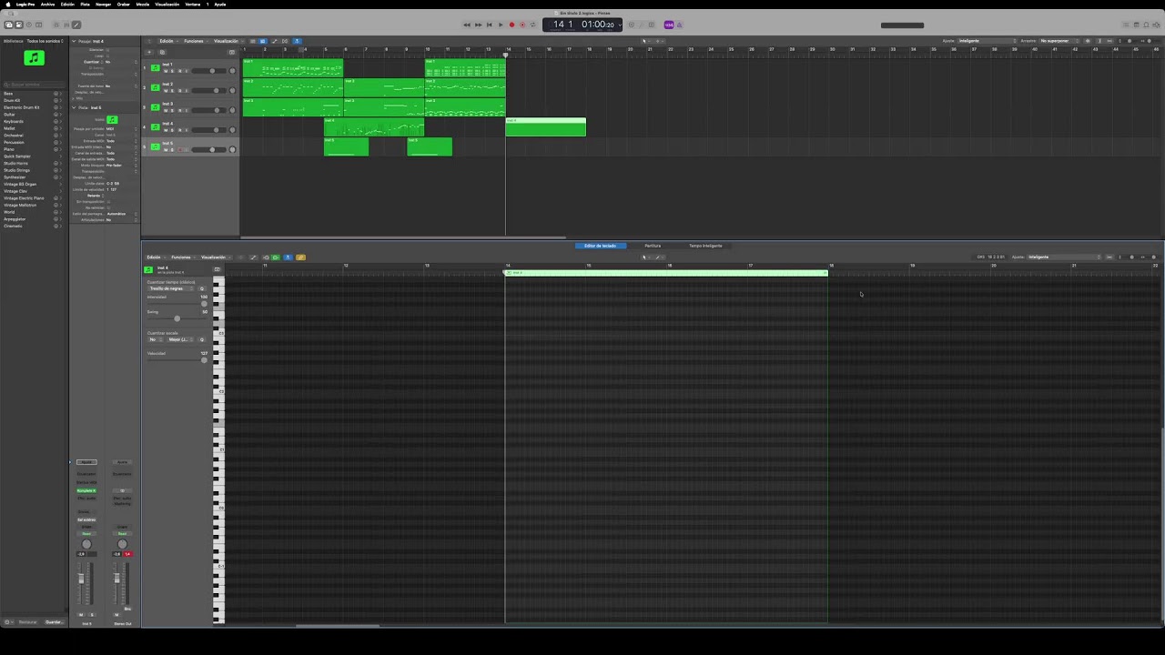Image resolution: width=1165 pixels, height=655 pixels.
Task: Mute the Inst 1 track
Action: tap(166, 71)
